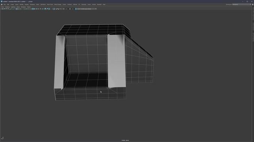
Task: Open the panel Show menu
Action: (18, 7)
